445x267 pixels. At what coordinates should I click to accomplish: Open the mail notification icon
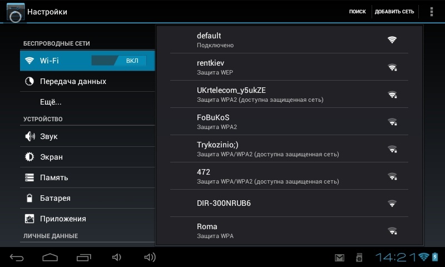point(339,258)
